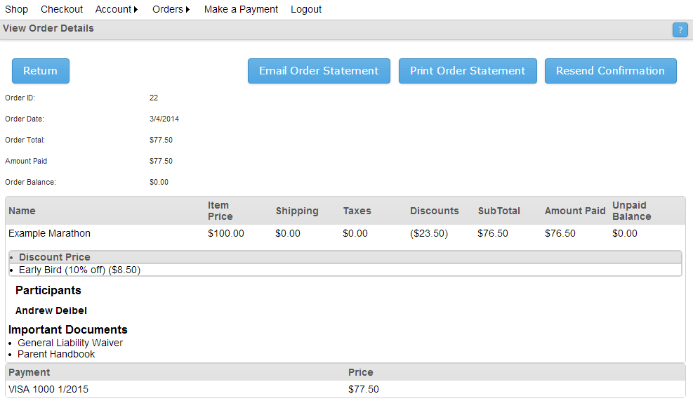Click the Discount Price header row

coord(345,257)
